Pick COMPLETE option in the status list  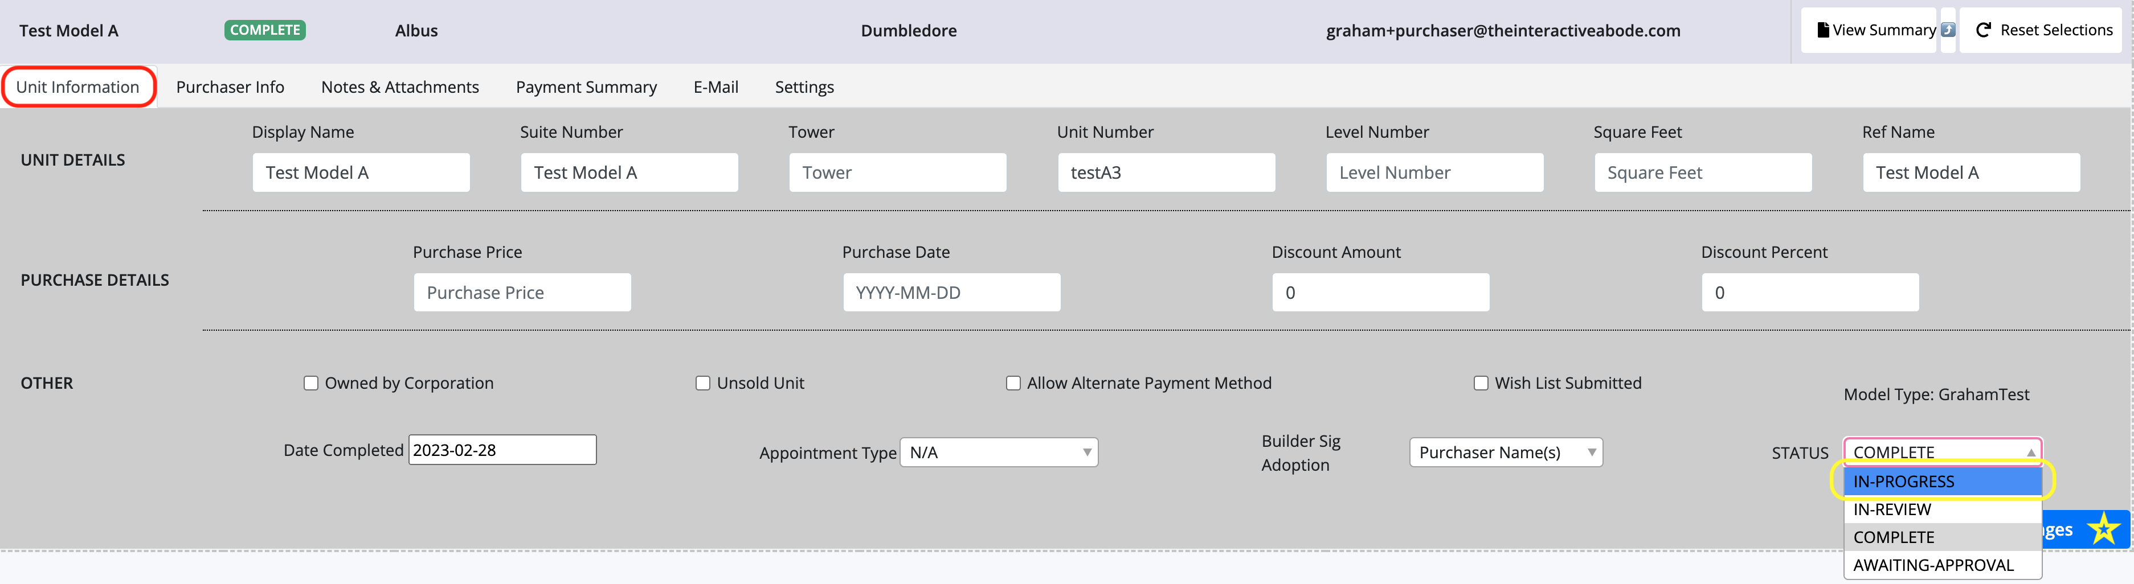(x=1943, y=537)
